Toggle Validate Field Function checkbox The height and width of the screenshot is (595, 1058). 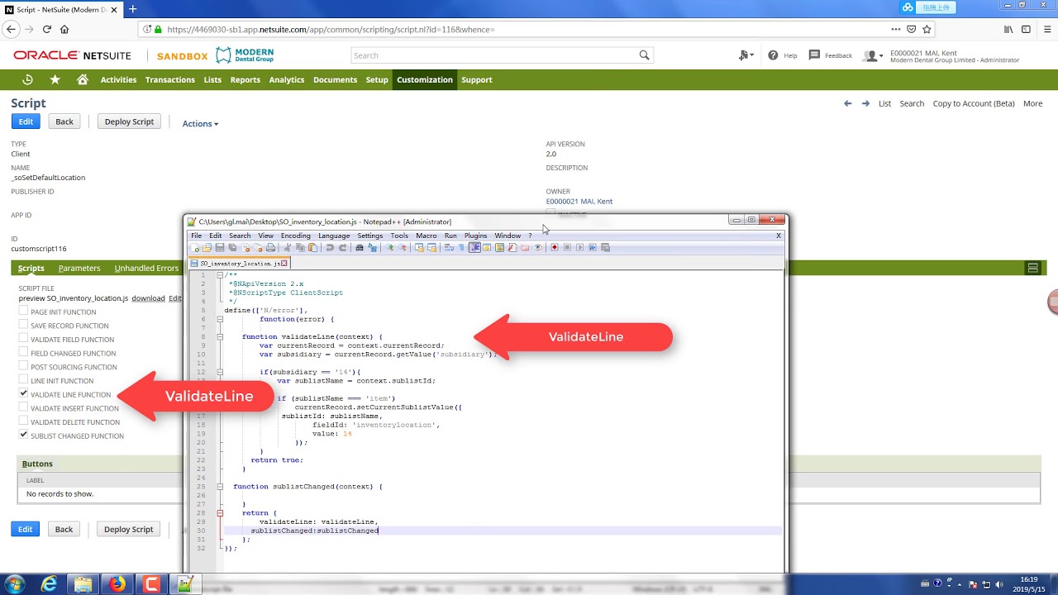23,340
